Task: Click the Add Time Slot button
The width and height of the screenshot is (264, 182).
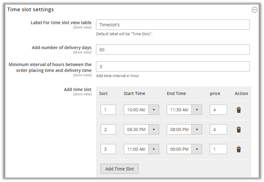Action: tap(119, 169)
